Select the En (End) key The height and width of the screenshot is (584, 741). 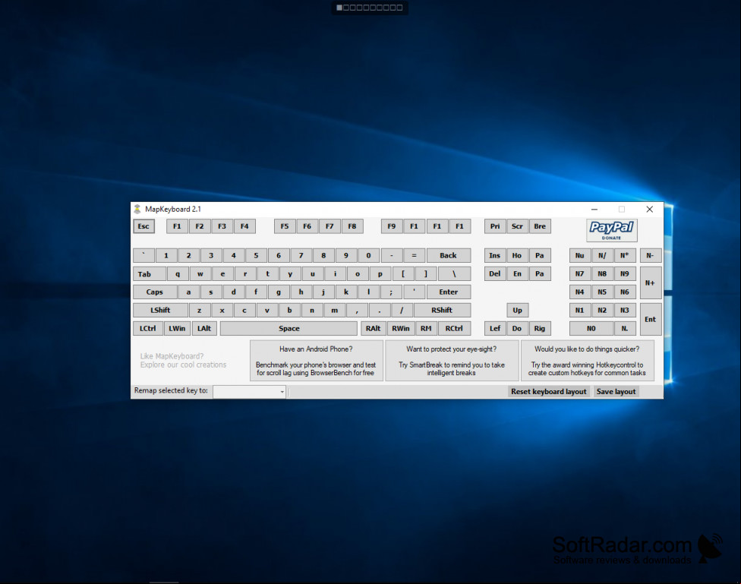(517, 274)
